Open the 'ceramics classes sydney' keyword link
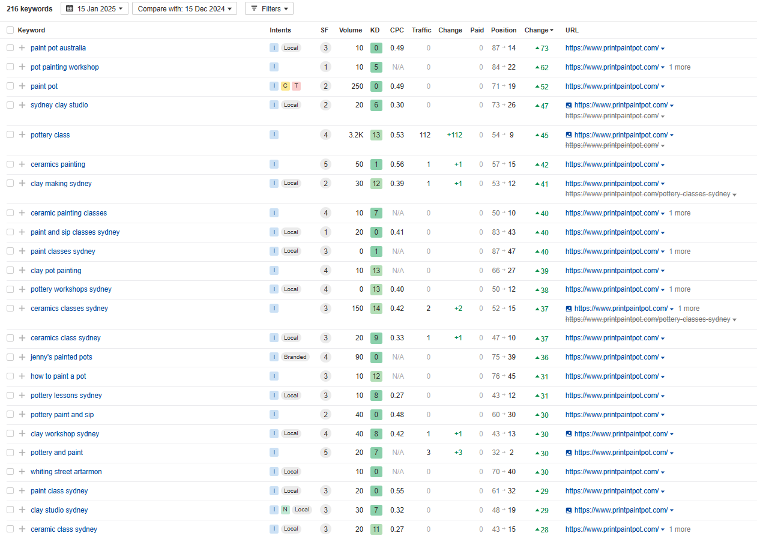757x539 pixels. pyautogui.click(x=69, y=309)
